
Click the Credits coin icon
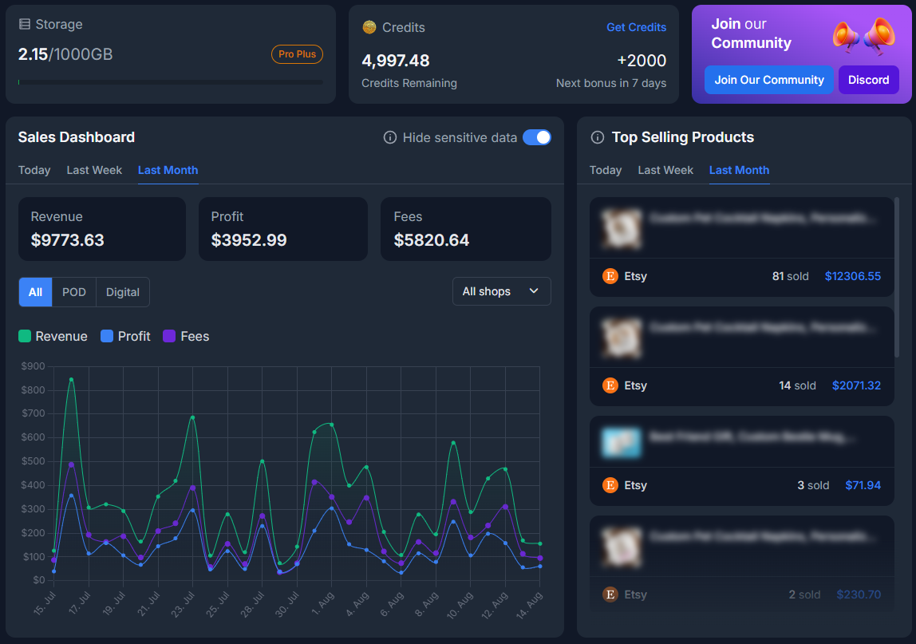pos(369,27)
